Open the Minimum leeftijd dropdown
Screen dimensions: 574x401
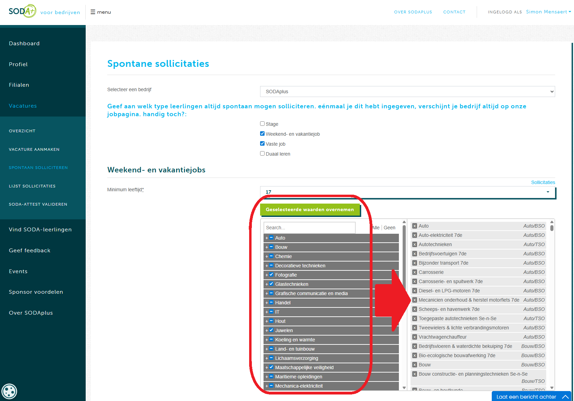(x=407, y=192)
